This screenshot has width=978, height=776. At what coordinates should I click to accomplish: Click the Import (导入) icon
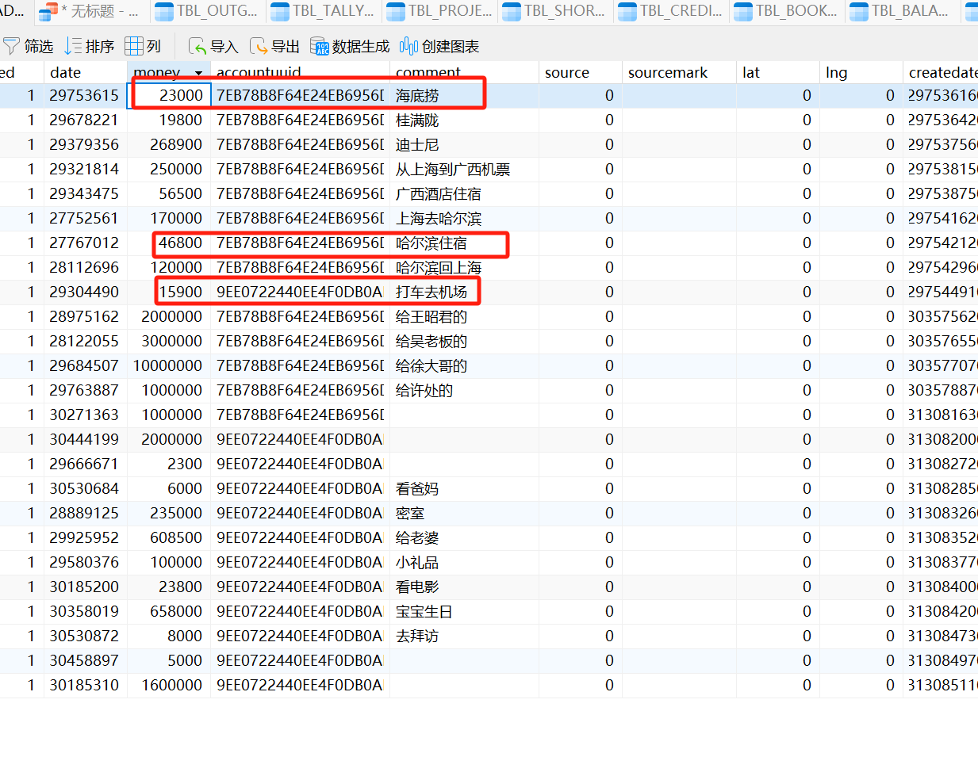pos(197,47)
